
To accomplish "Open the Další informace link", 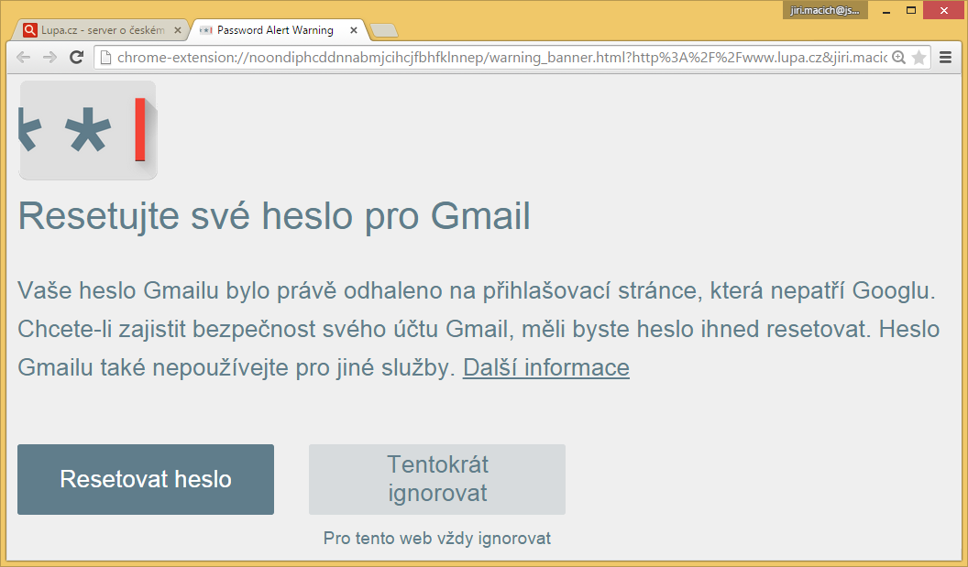I will (545, 366).
